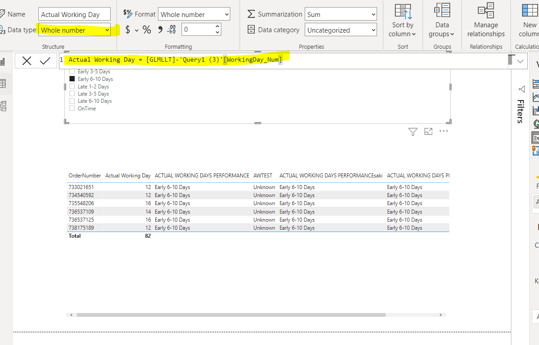Select order number 736537125
The image size is (539, 345).
[x=81, y=220]
